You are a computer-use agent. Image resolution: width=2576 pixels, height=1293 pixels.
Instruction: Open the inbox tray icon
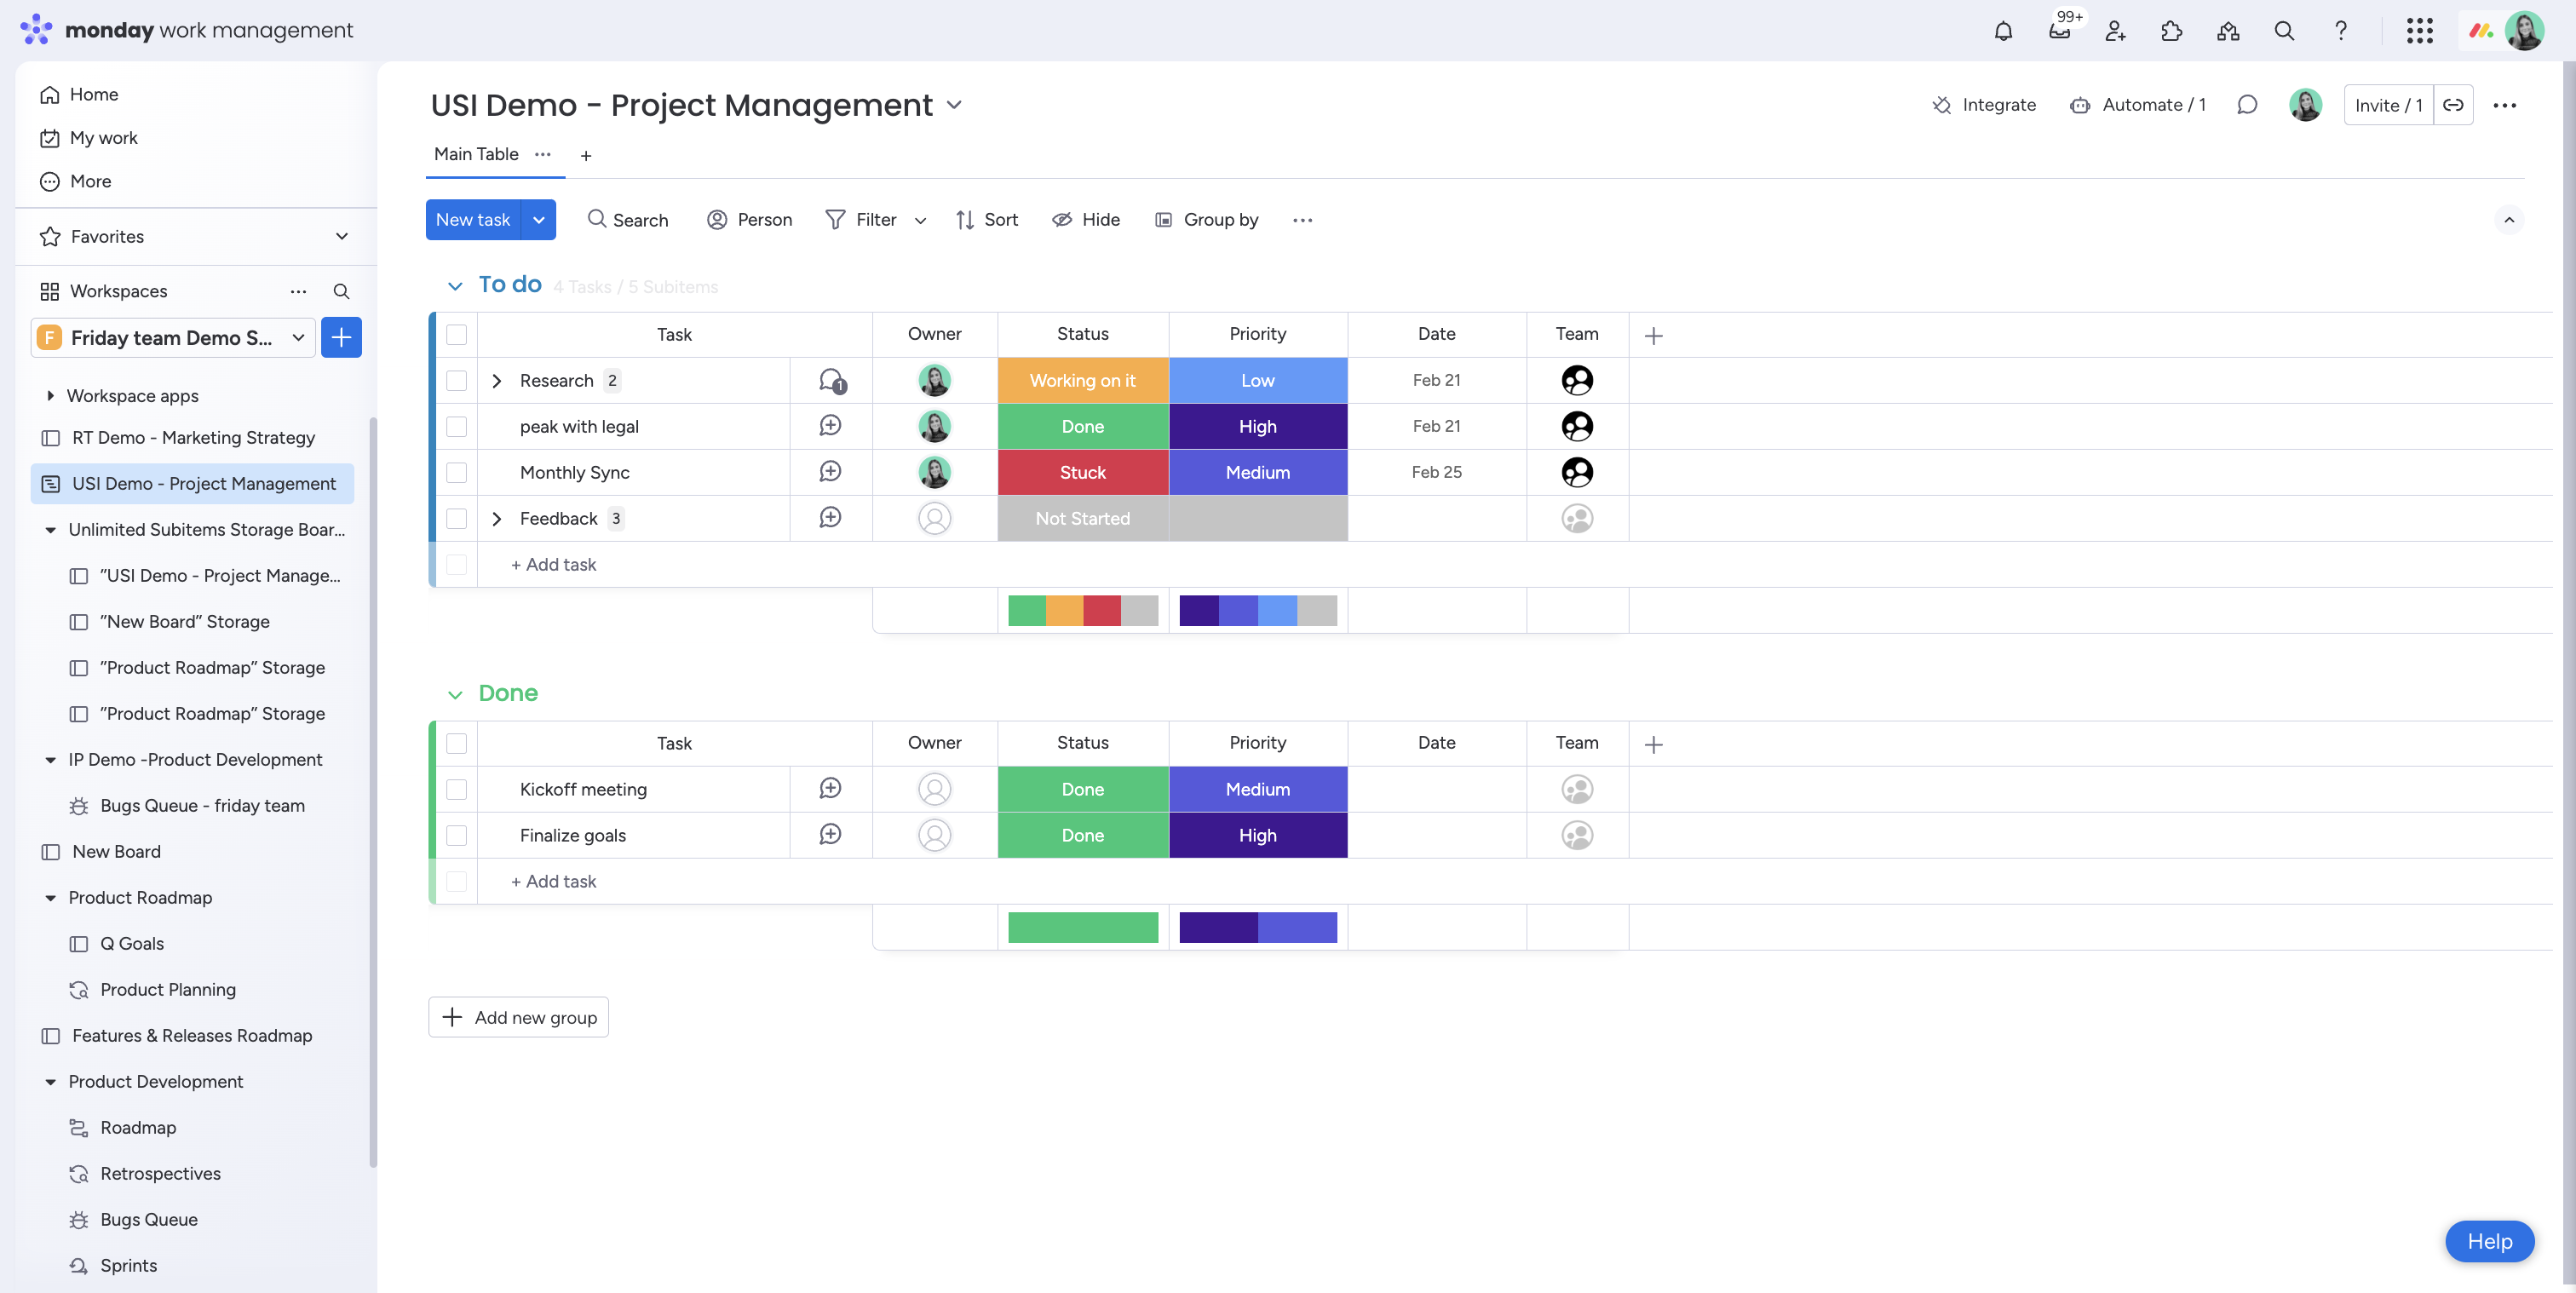tap(2059, 31)
